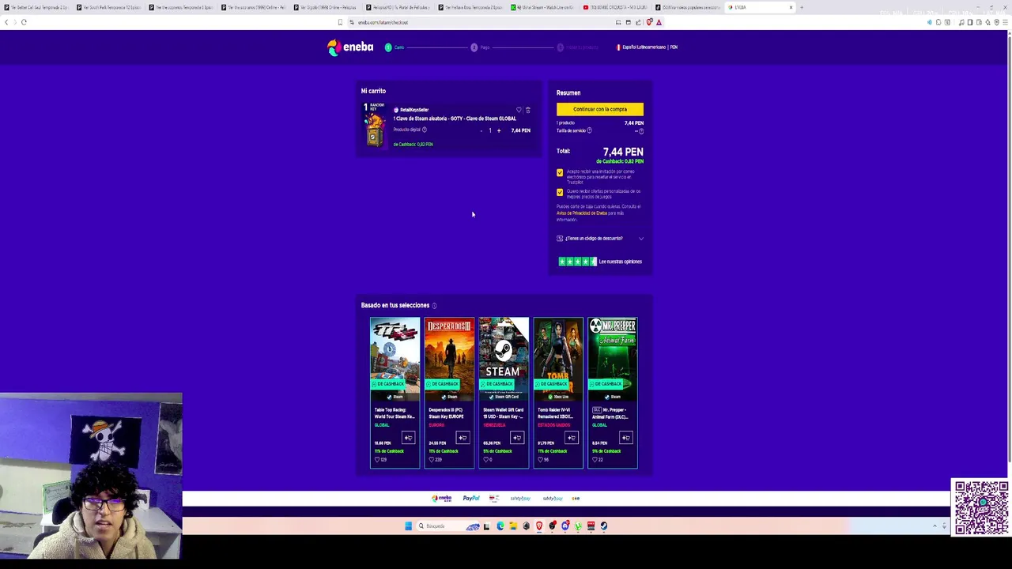
Task: Click Steam random key product title
Action: pyautogui.click(x=455, y=119)
